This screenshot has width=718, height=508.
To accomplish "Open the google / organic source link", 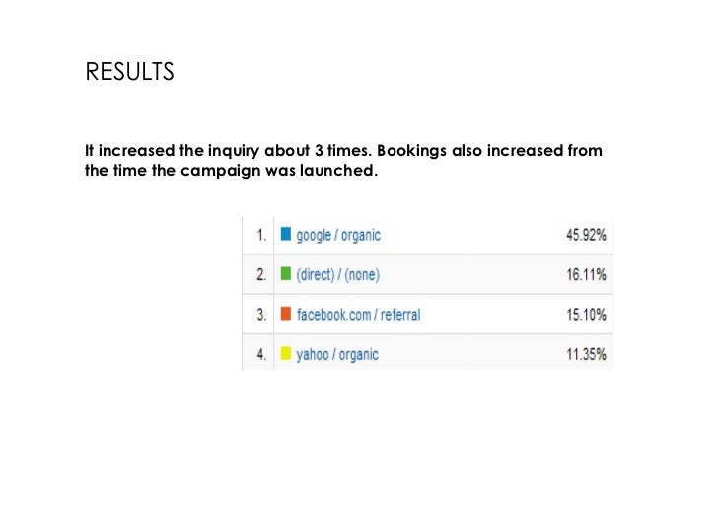I will [x=338, y=235].
